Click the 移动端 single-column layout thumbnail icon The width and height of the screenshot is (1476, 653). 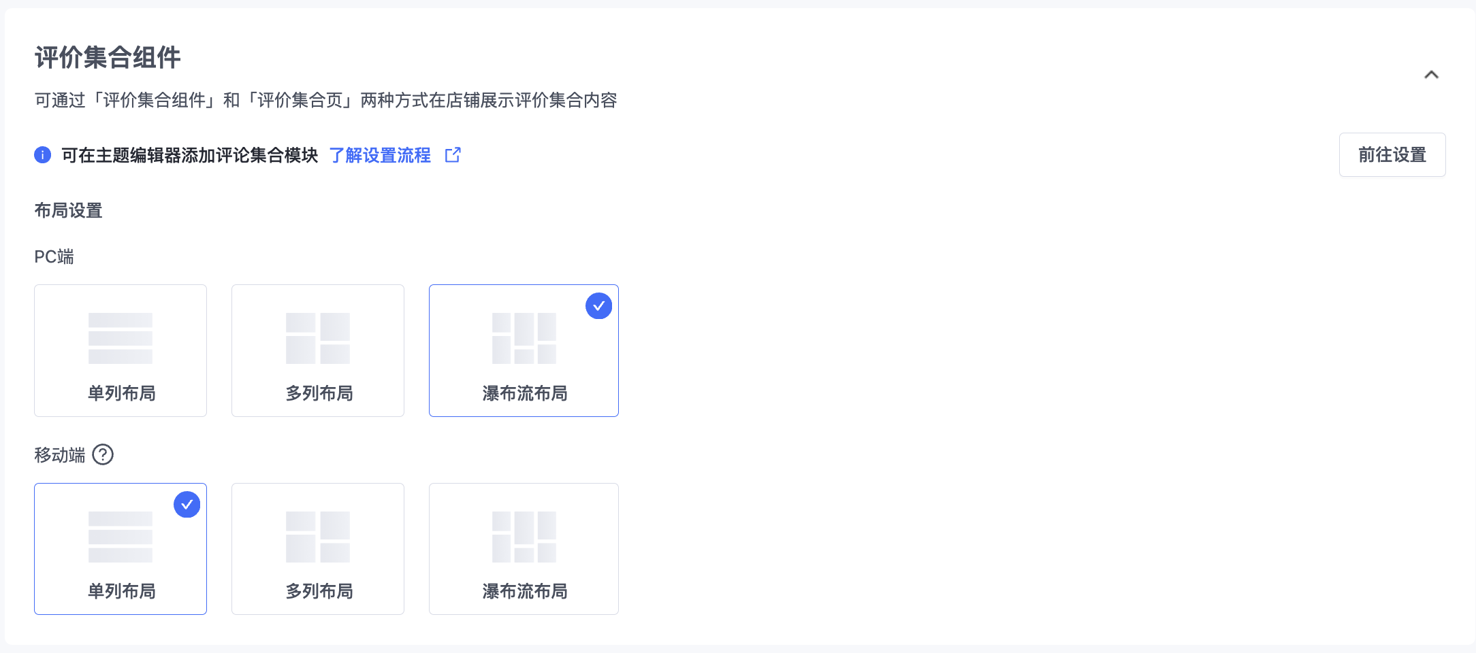pos(121,537)
